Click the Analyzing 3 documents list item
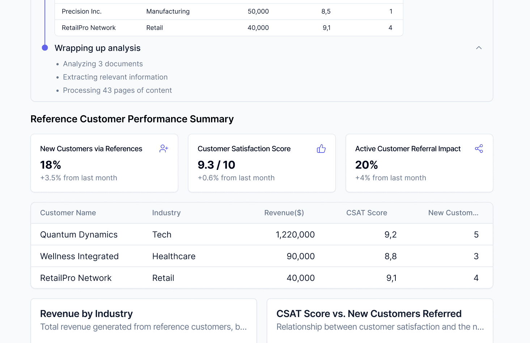The width and height of the screenshot is (530, 343). (x=103, y=64)
